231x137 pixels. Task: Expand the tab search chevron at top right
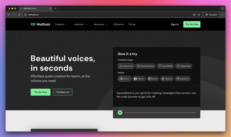222,9
